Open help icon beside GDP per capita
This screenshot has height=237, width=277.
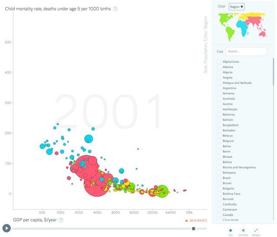pyautogui.click(x=61, y=220)
